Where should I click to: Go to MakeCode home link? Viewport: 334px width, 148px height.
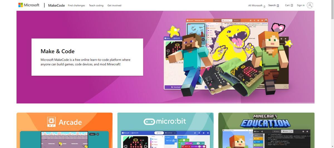(57, 6)
